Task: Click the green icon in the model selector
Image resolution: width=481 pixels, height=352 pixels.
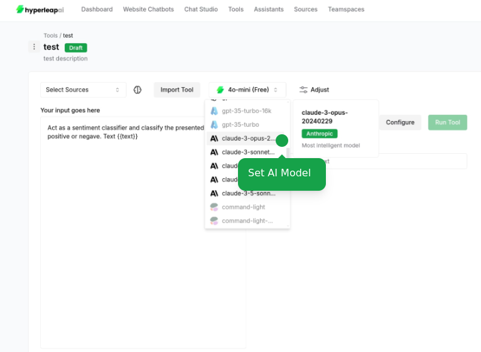Action: [220, 90]
